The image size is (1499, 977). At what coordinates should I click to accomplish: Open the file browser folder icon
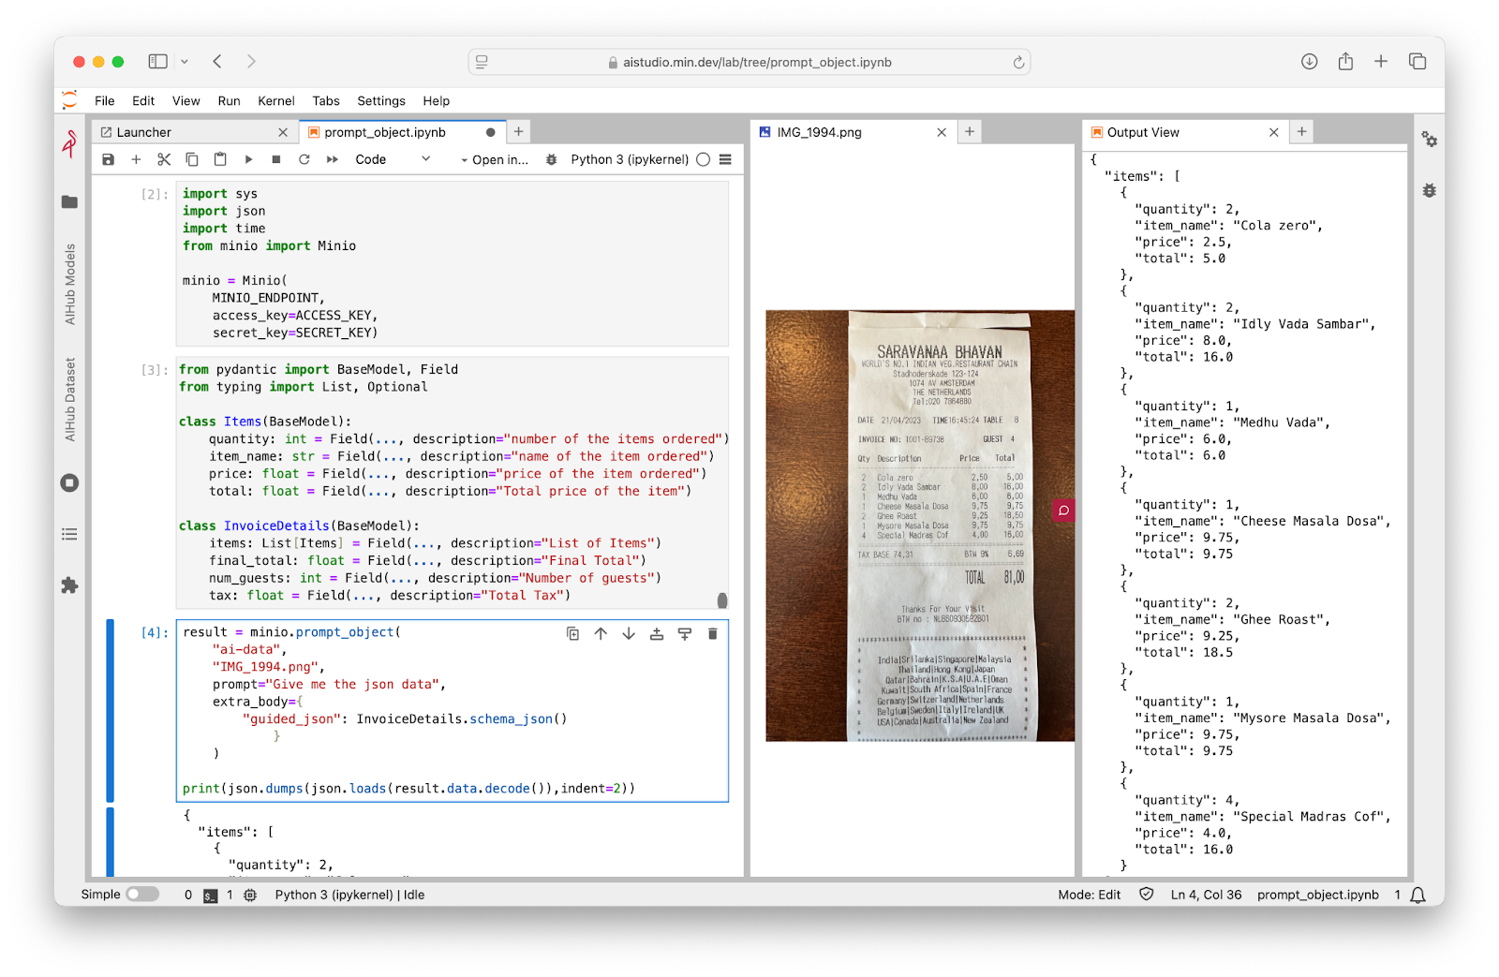pos(69,202)
